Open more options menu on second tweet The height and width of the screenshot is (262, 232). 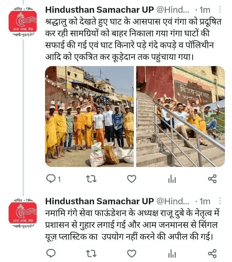click(x=220, y=201)
